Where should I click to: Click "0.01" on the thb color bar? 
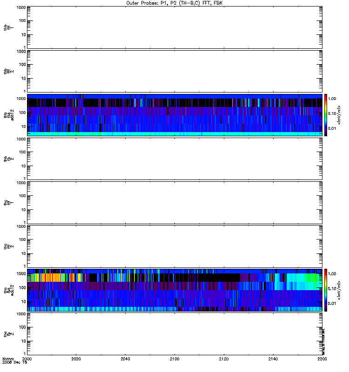(x=332, y=129)
